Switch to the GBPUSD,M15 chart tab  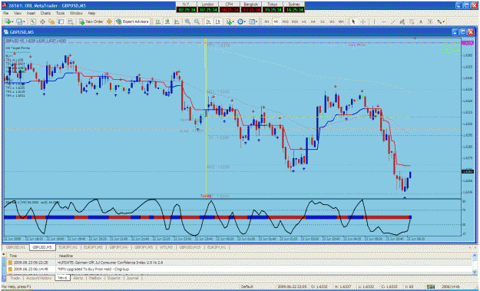click(x=190, y=247)
